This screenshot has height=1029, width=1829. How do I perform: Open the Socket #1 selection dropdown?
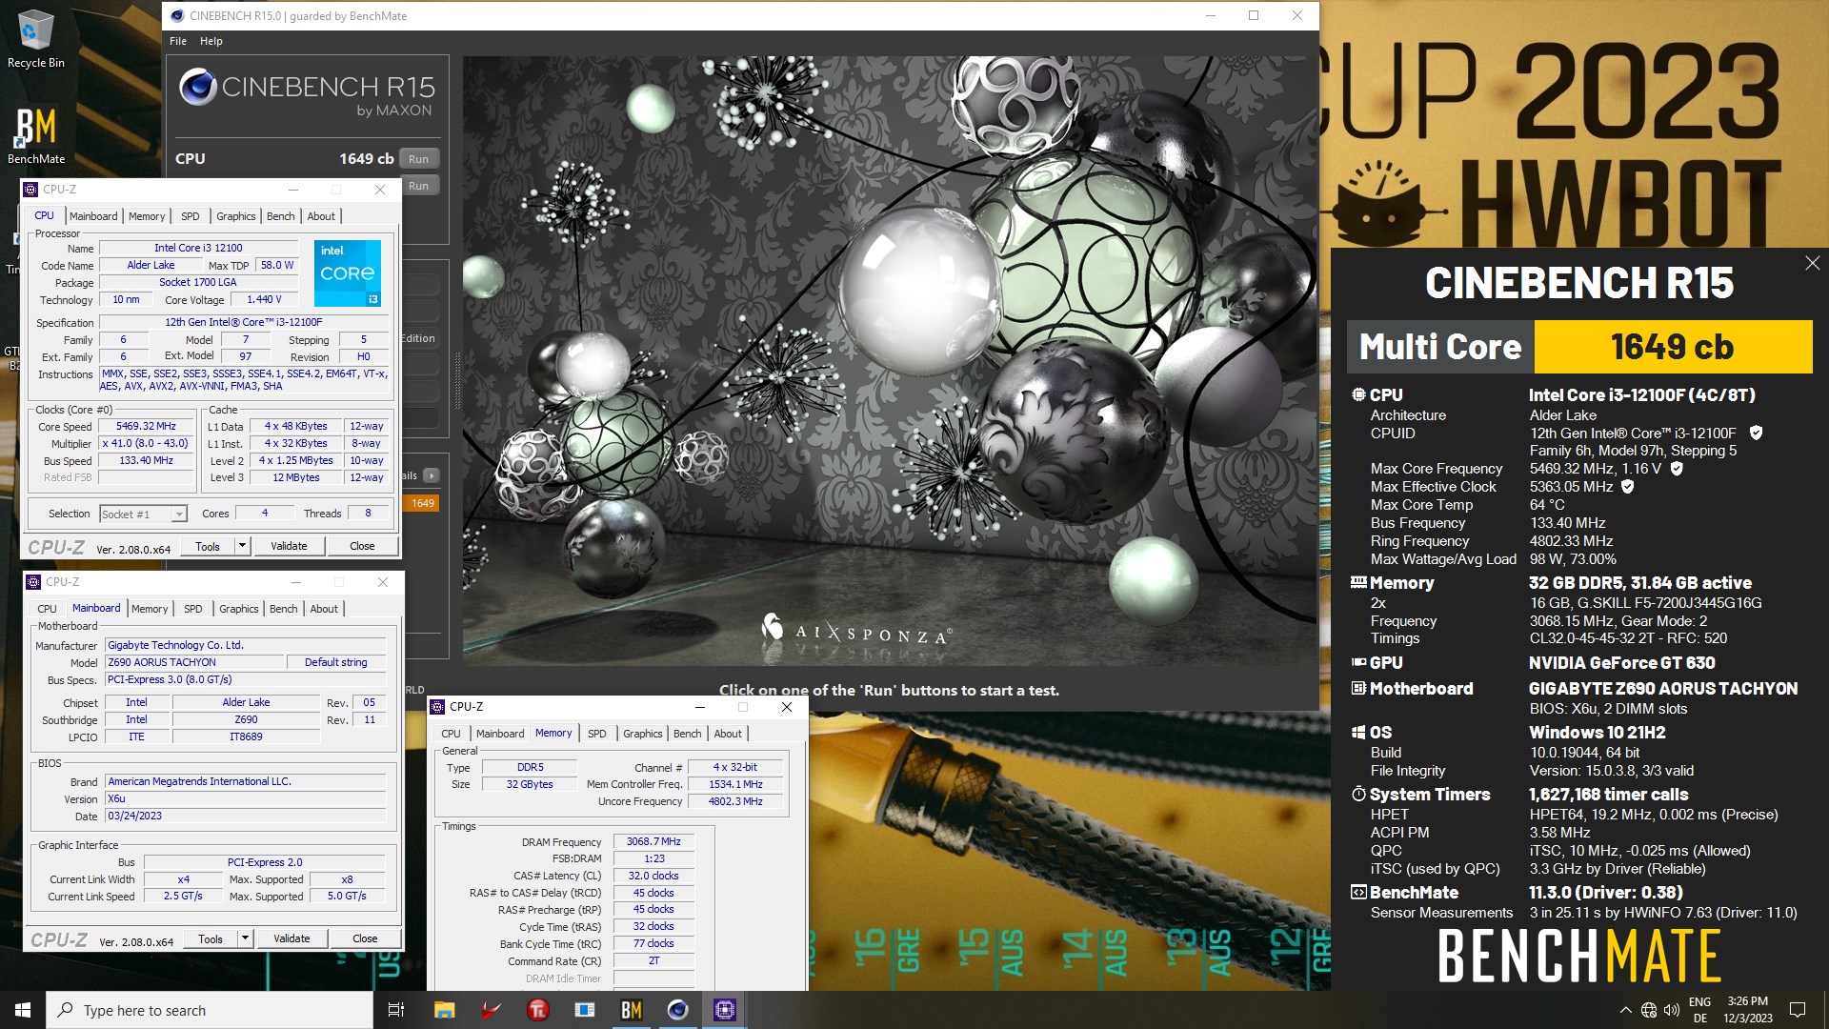tap(178, 514)
